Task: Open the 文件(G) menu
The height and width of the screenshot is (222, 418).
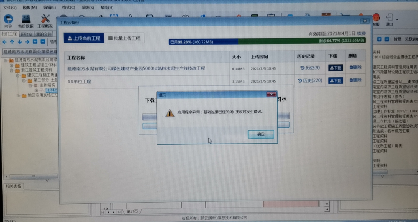Action: 10,8
